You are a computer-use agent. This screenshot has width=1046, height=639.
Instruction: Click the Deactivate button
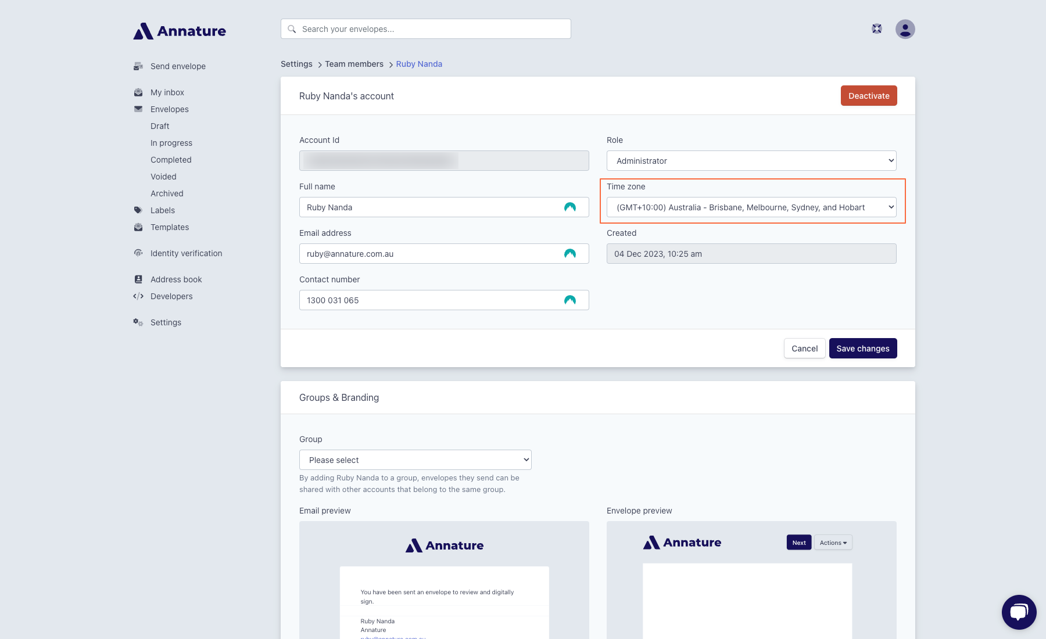(869, 96)
